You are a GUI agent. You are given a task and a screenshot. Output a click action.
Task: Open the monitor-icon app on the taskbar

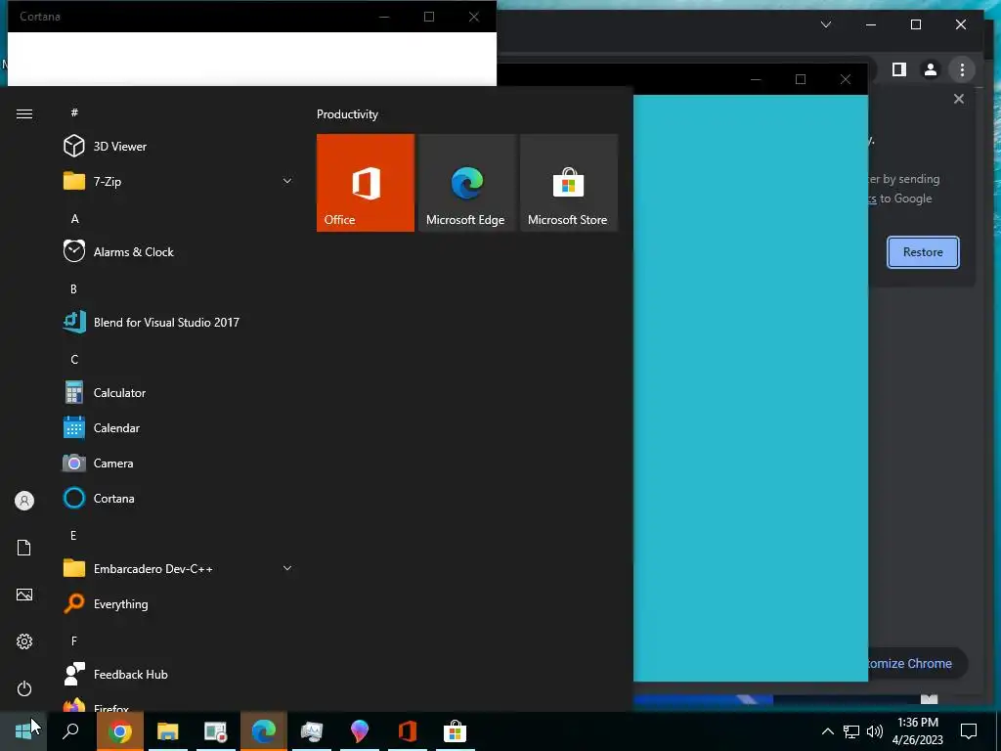pyautogui.click(x=312, y=731)
